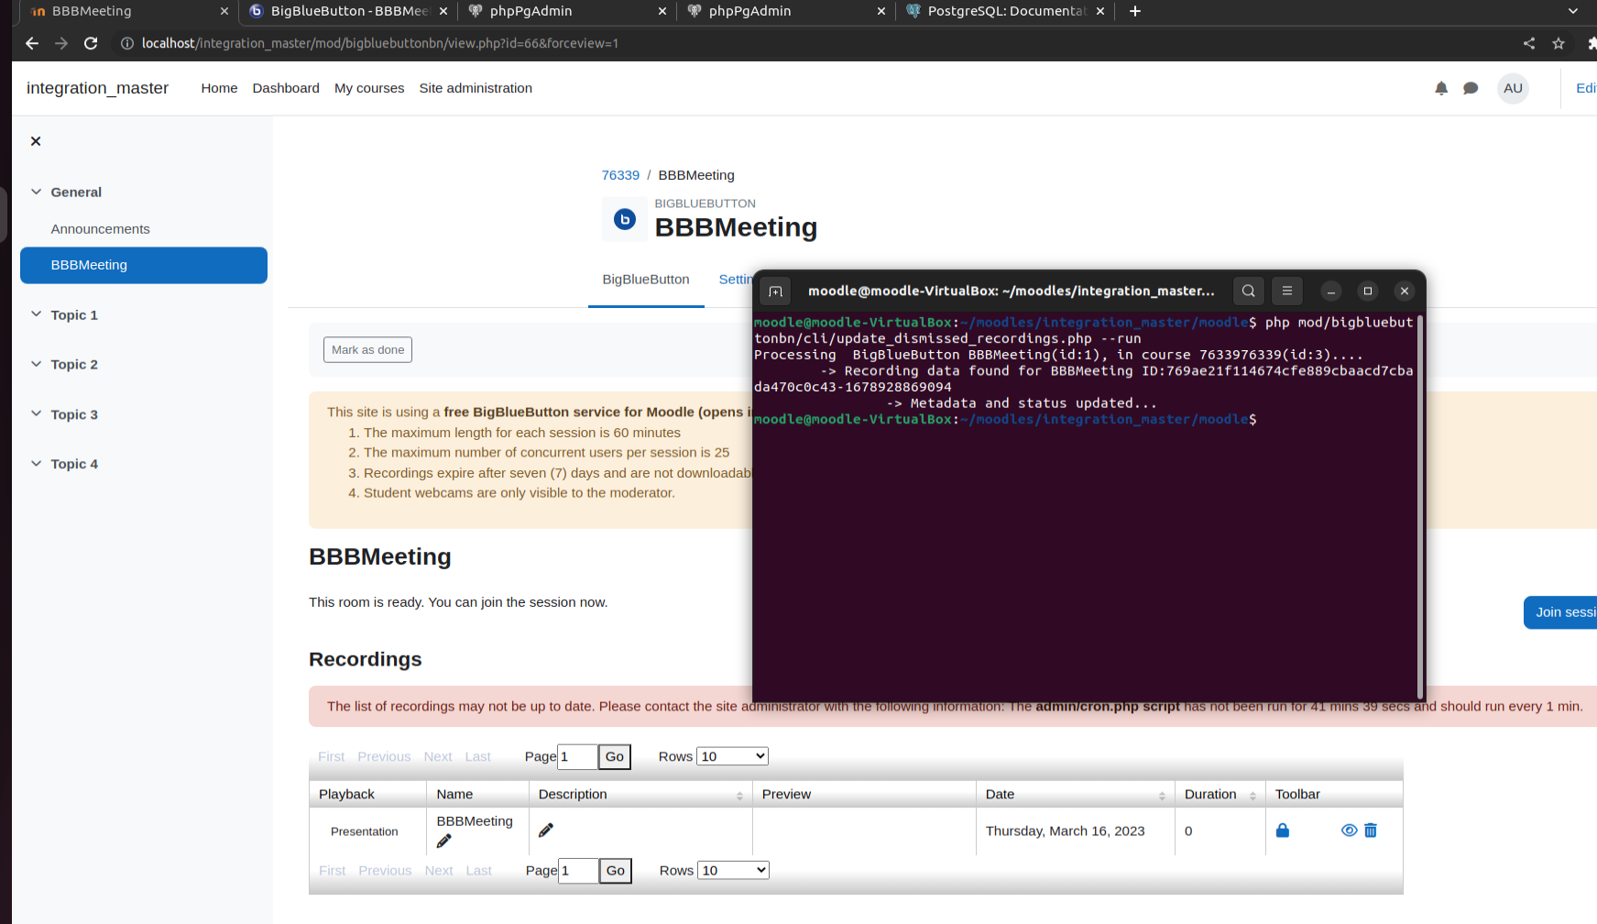Open a new browser tab
Image resolution: width=1597 pixels, height=924 pixels.
tap(1135, 11)
